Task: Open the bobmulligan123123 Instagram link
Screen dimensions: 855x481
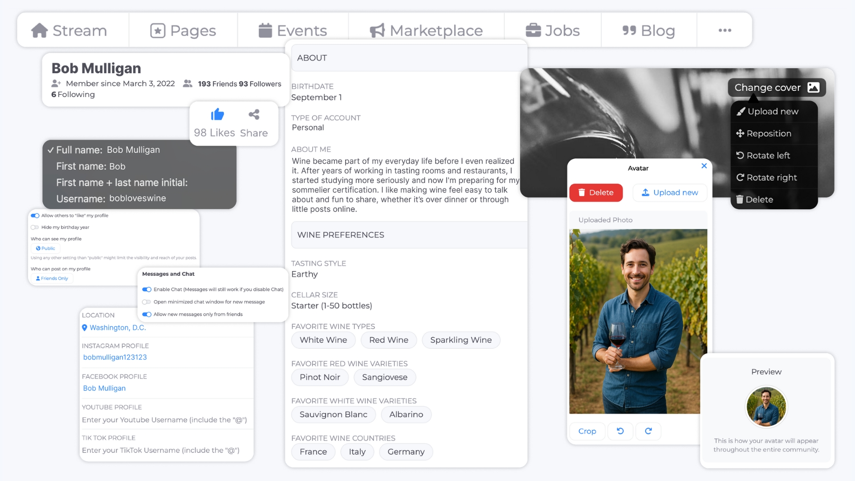Action: click(x=115, y=357)
